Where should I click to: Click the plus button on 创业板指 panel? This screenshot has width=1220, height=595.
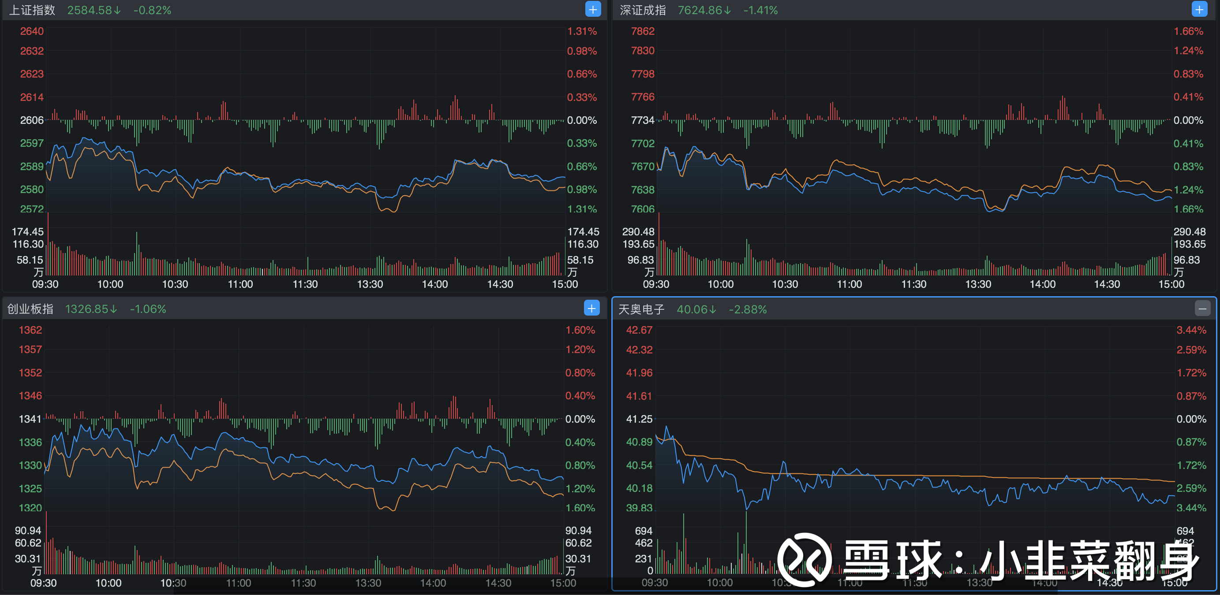tap(591, 308)
